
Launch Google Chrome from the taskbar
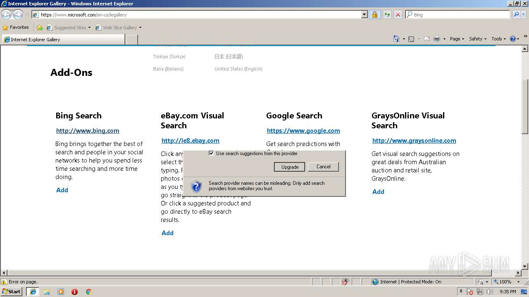pos(88,292)
